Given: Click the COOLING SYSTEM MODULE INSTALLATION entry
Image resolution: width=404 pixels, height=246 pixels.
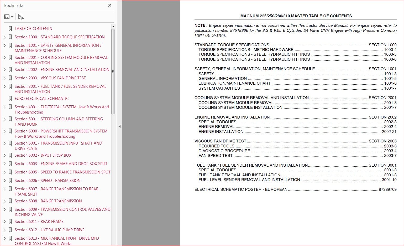Looking at the screenshot, I should click(x=297, y=107).
